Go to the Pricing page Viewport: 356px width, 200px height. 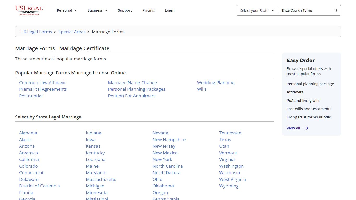[148, 10]
